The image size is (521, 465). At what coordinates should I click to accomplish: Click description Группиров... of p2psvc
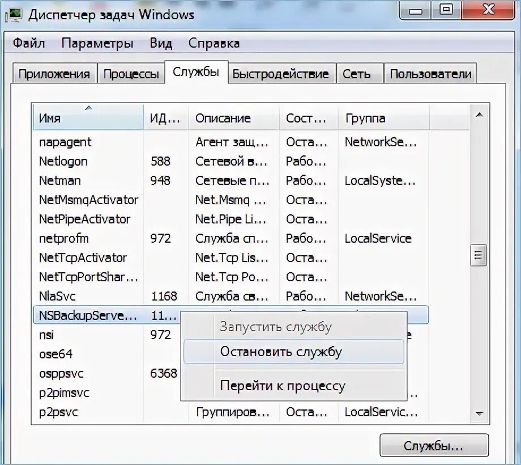[x=233, y=412]
